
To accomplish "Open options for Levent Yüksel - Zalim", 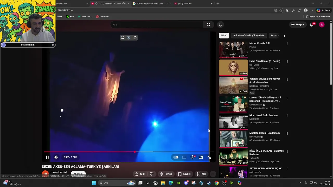I will pyautogui.click(x=287, y=98).
